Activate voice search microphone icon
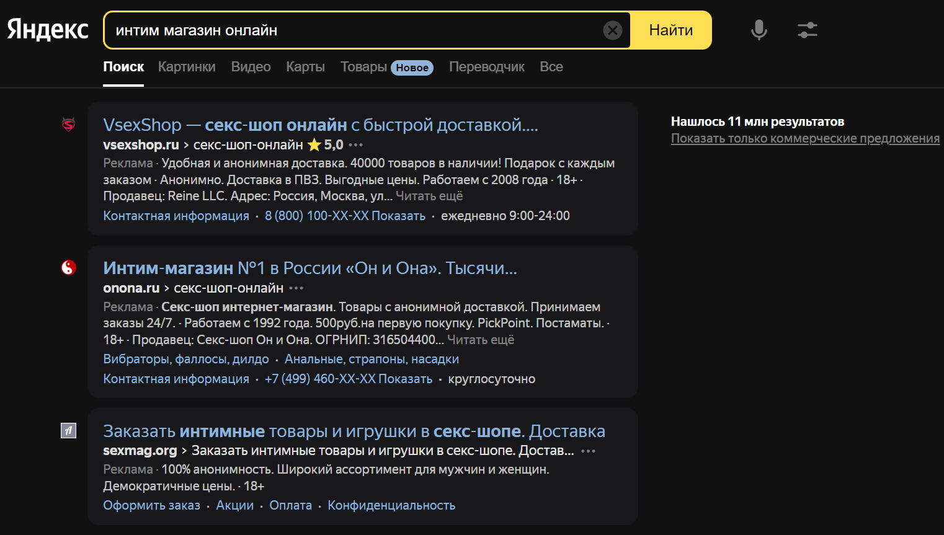The image size is (944, 535). tap(759, 30)
